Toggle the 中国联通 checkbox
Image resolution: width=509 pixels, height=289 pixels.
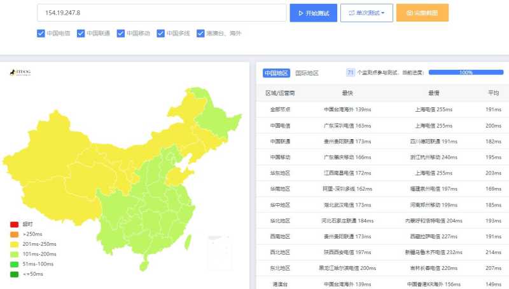tap(81, 34)
